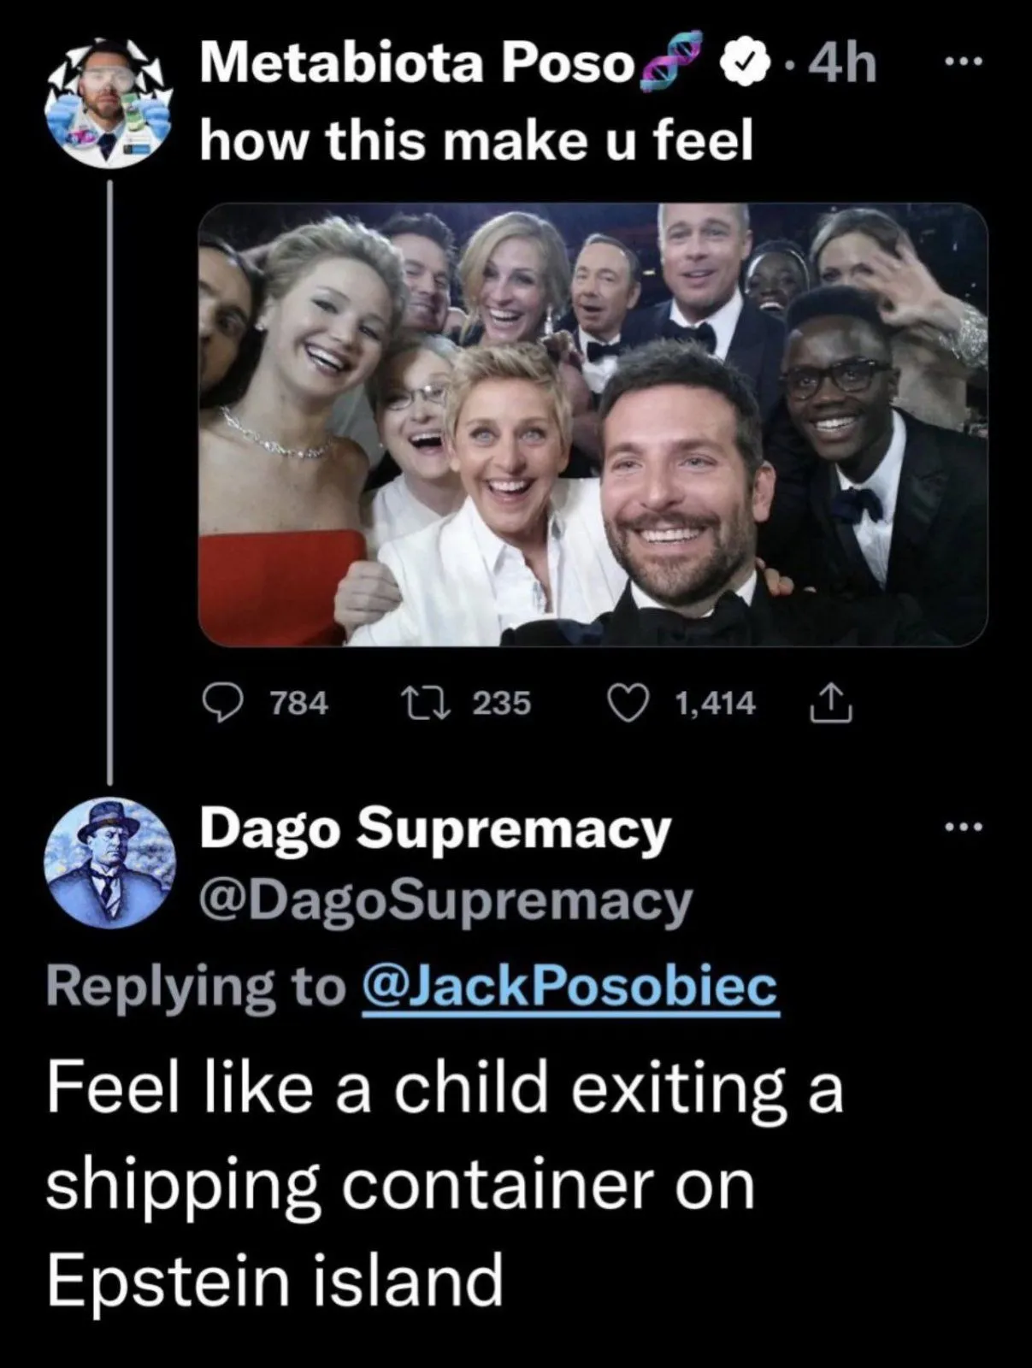The image size is (1032, 1368).
Task: Click the @DagoSupremacy handle
Action: pyautogui.click(x=445, y=900)
